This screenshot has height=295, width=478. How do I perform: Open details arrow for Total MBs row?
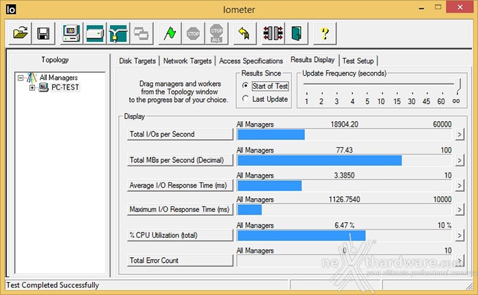click(x=459, y=160)
